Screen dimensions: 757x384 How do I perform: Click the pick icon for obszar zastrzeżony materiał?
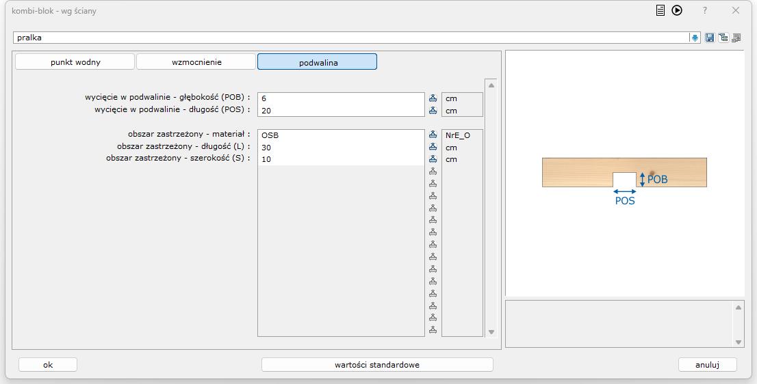(x=433, y=135)
